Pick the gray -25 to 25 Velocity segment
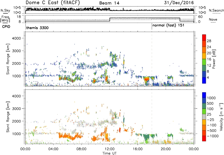This screenshot has height=155, width=224. 204,117
